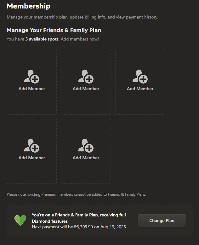Select the first slot's Add Member label
Image resolution: width=199 pixels, height=245 pixels.
tap(32, 89)
